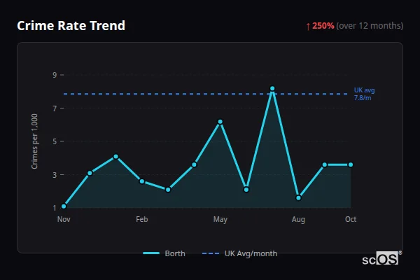Select the November data point
The height and width of the screenshot is (280, 420).
pos(64,206)
